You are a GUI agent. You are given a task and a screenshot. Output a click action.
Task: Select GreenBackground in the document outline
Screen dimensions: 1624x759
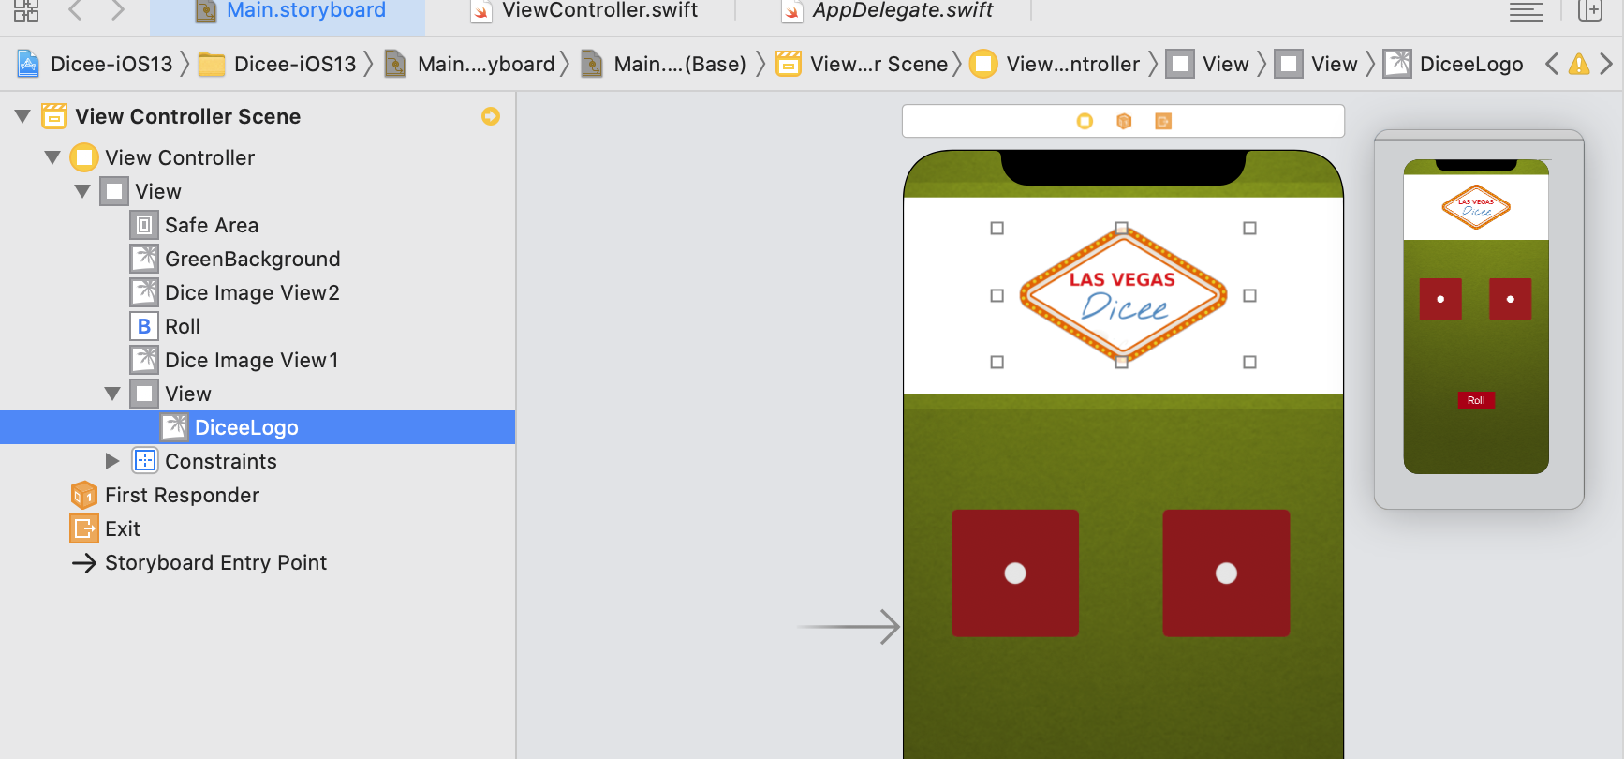pos(252,259)
